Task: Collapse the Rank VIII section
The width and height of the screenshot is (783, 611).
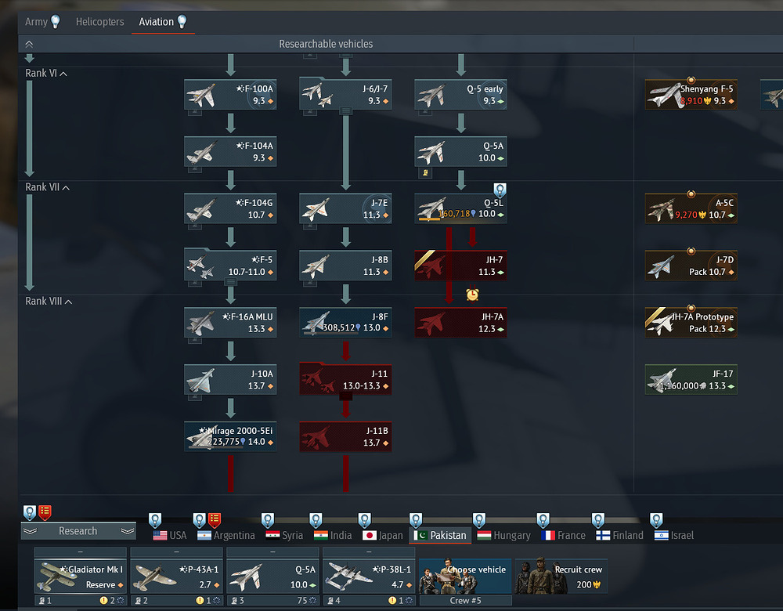Action: point(48,302)
